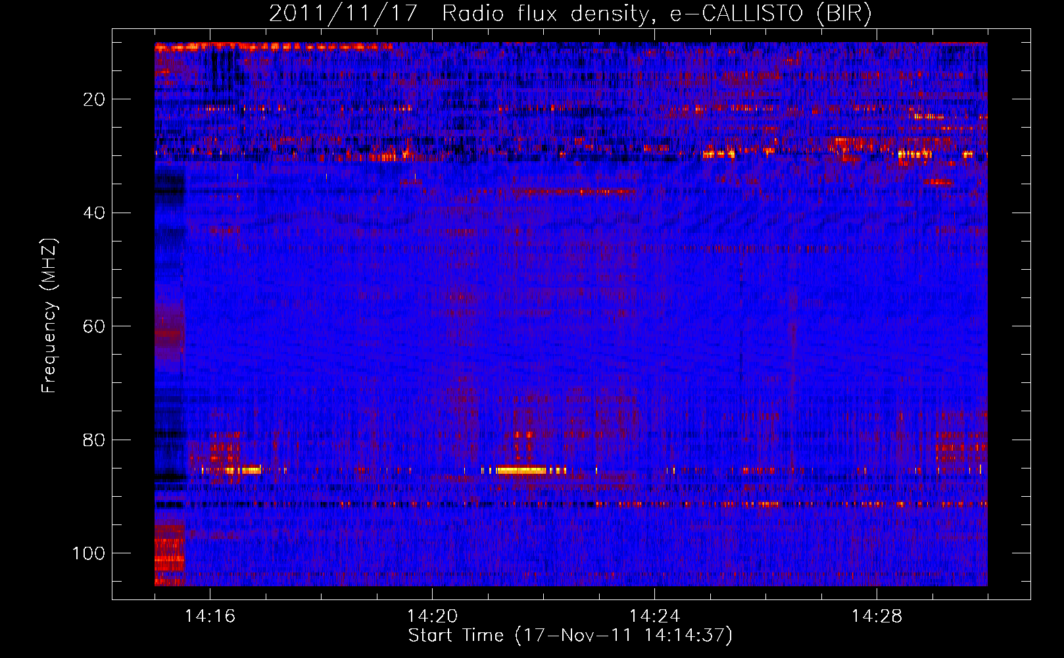
Task: Click the 14:24 time tick label
Action: [654, 616]
